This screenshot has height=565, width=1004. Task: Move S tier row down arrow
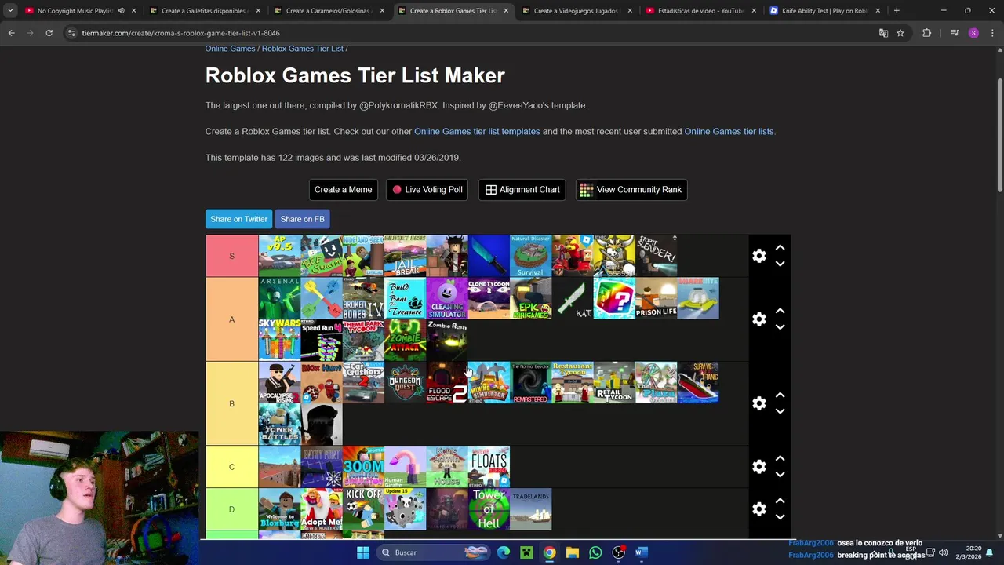click(780, 264)
